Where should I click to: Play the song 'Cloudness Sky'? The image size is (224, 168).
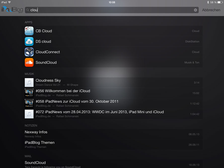point(112,82)
